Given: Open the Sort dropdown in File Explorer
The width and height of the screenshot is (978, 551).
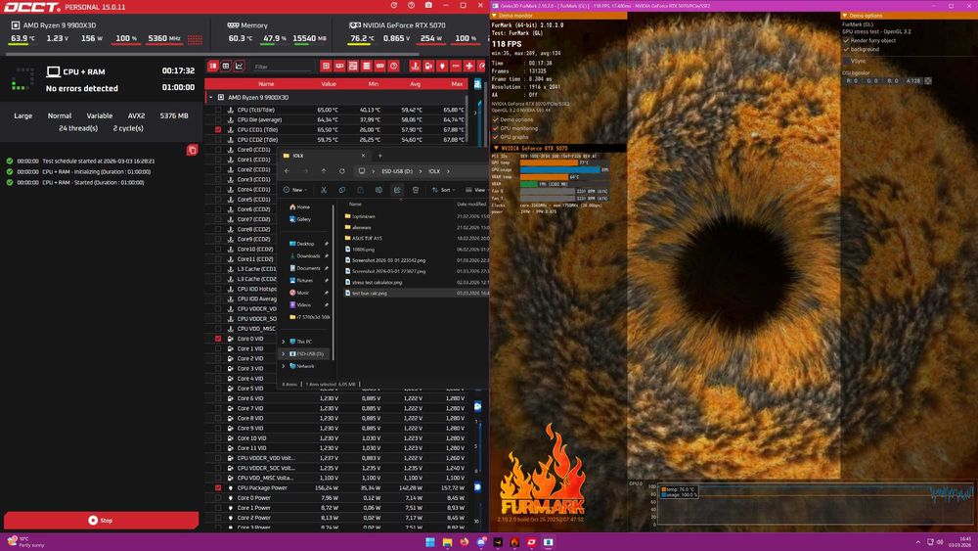Looking at the screenshot, I should (x=443, y=190).
